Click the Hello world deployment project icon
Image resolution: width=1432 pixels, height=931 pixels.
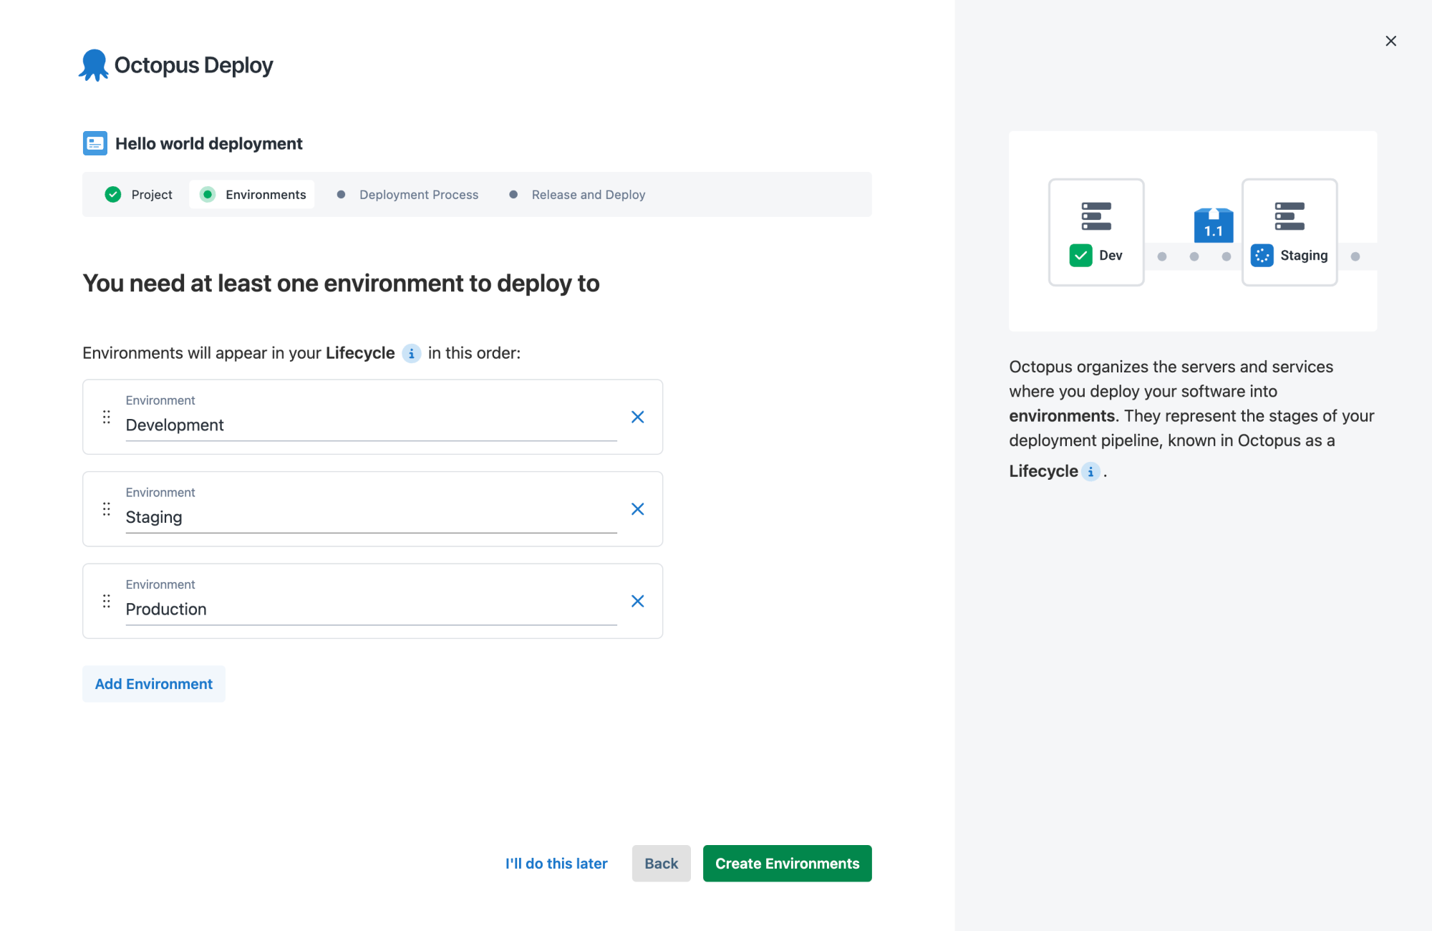[95, 143]
